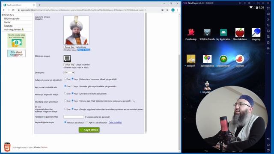Viewport: 274px width, 154px height.
Task: Select Hayır for microphone access permission
Action: tap(72, 101)
